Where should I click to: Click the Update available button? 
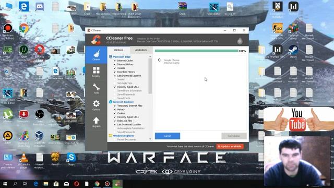[x=230, y=146]
